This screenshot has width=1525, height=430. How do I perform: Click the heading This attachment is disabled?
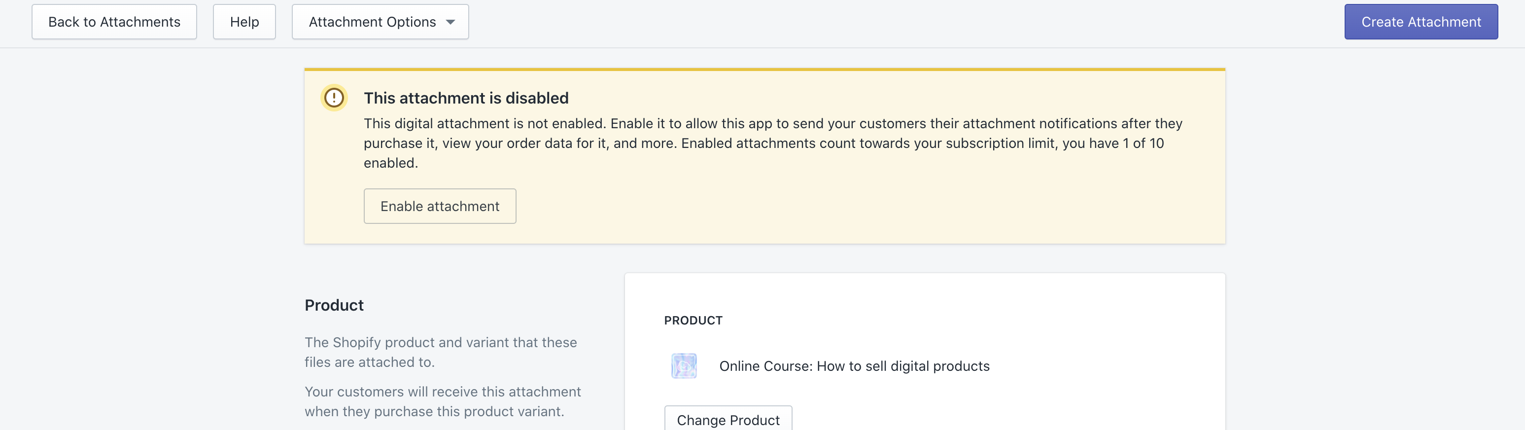click(466, 98)
